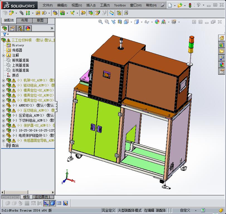Viewport: 226px width, 214px height.
Task: Click the save-with-pencil icon in bottom toolbar
Action: click(x=65, y=203)
